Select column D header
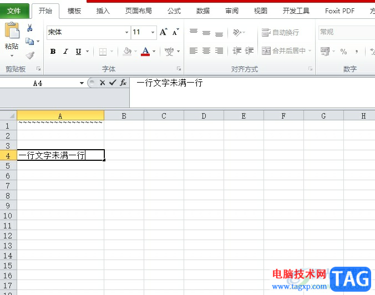The width and height of the screenshot is (375, 295). (204, 116)
